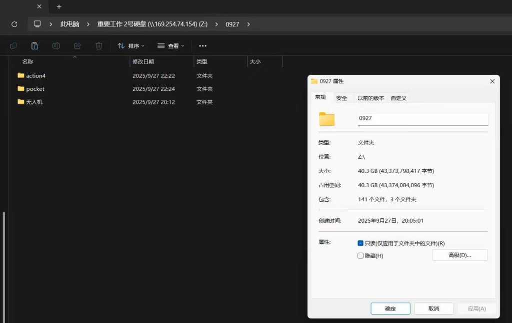This screenshot has width=512, height=323.
Task: Select the action4 folder
Action: (35, 76)
